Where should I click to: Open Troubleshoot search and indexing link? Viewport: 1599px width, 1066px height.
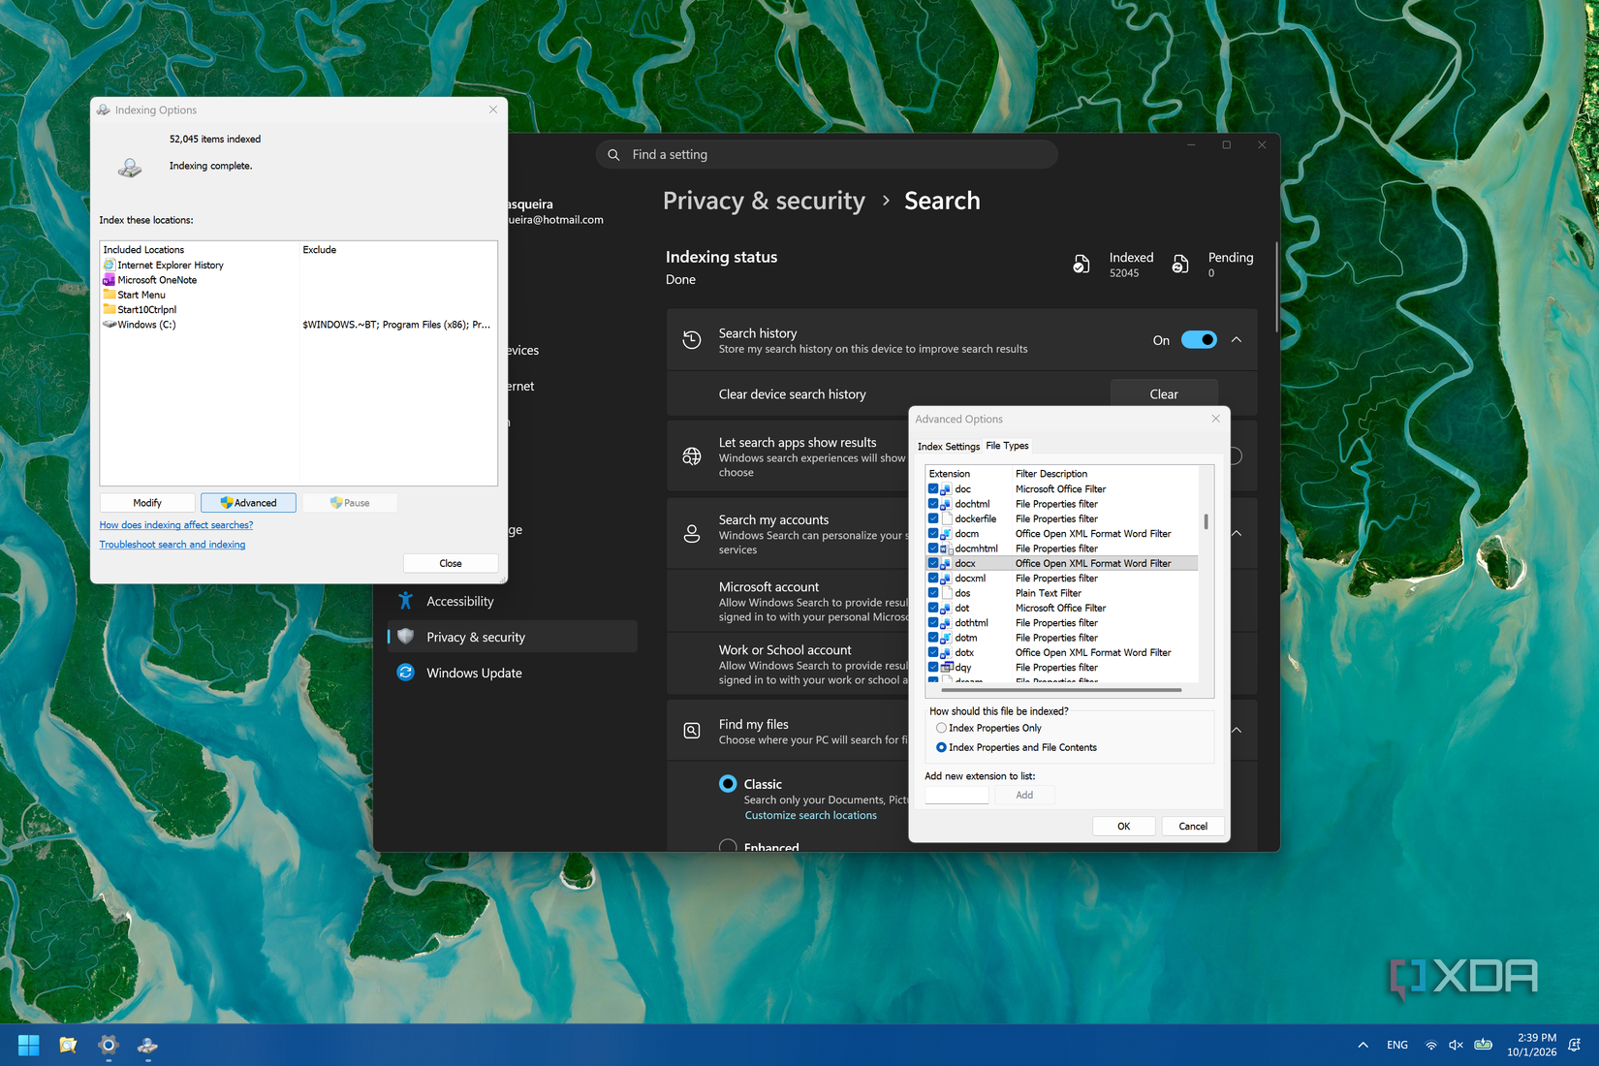tap(172, 545)
